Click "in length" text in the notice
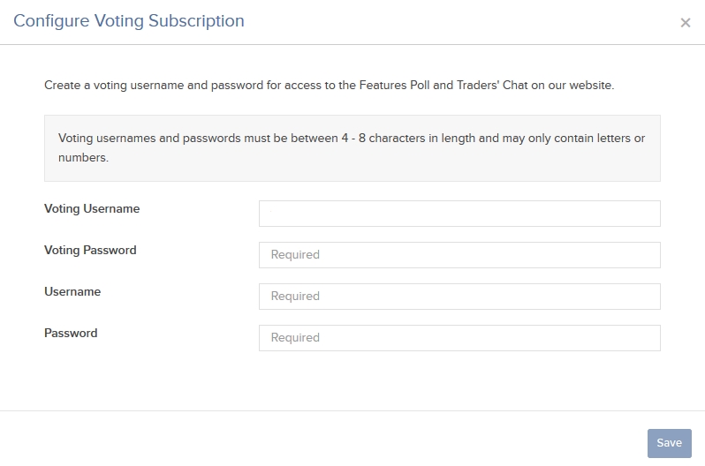The width and height of the screenshot is (705, 466). (x=455, y=139)
